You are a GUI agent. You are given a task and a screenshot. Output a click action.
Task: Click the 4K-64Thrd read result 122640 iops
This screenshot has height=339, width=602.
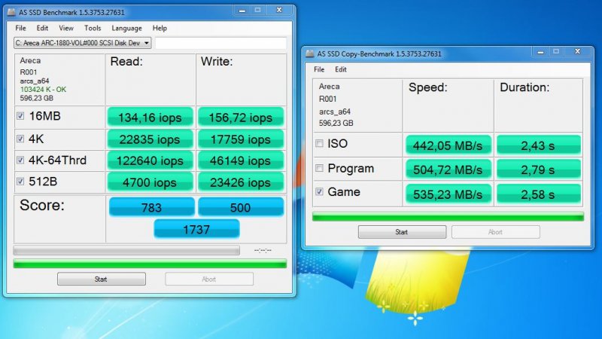[150, 160]
